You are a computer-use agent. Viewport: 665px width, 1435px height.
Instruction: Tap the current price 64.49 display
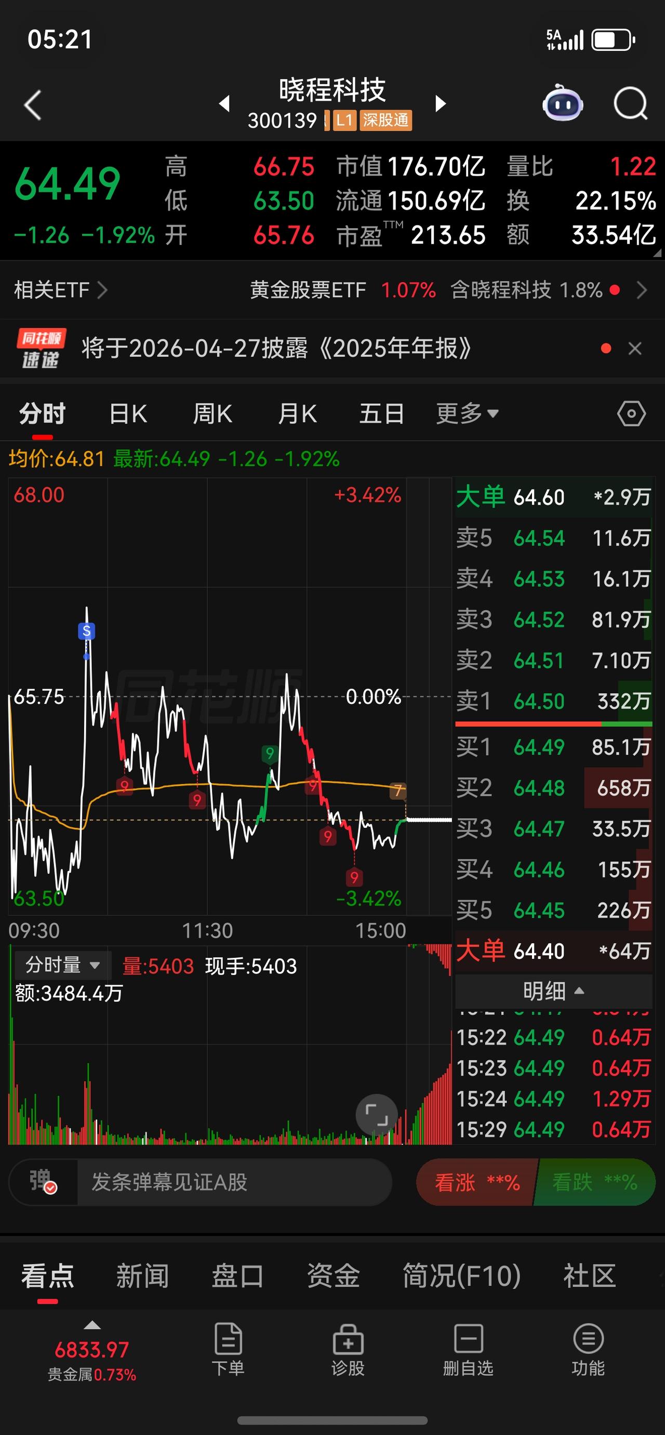pos(68,183)
